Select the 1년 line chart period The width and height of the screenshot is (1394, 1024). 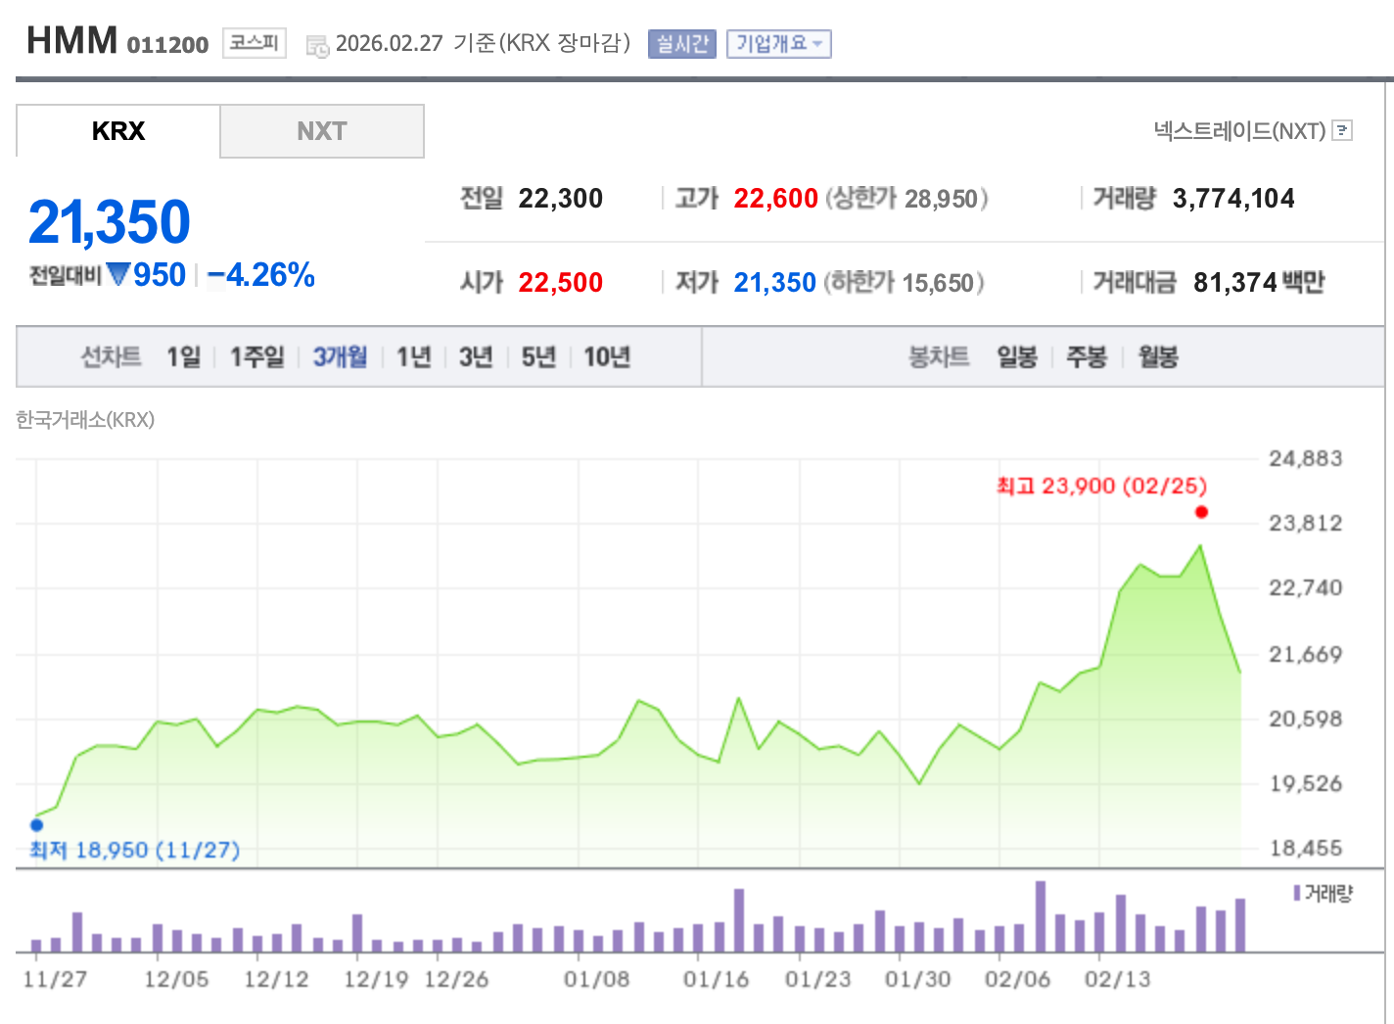point(413,357)
